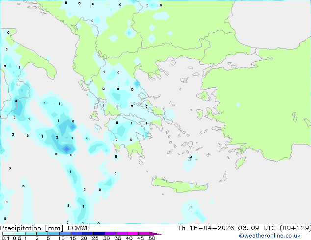Click the 20–25 mm legend color swatch
The width and height of the screenshot is (311, 240).
88,234
